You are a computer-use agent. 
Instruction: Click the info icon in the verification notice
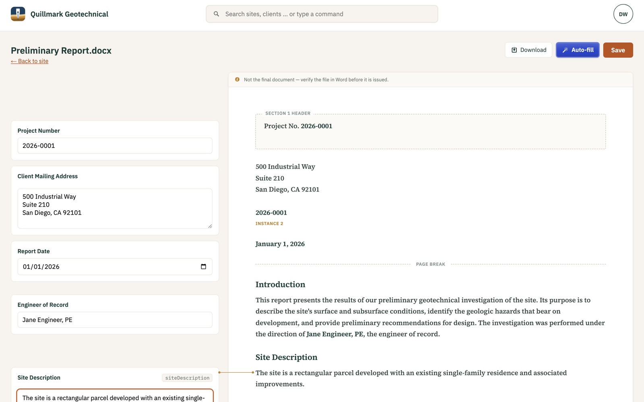(237, 80)
